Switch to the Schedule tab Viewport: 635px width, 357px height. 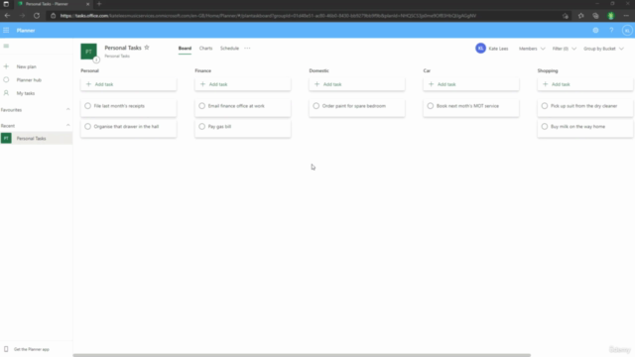point(229,49)
